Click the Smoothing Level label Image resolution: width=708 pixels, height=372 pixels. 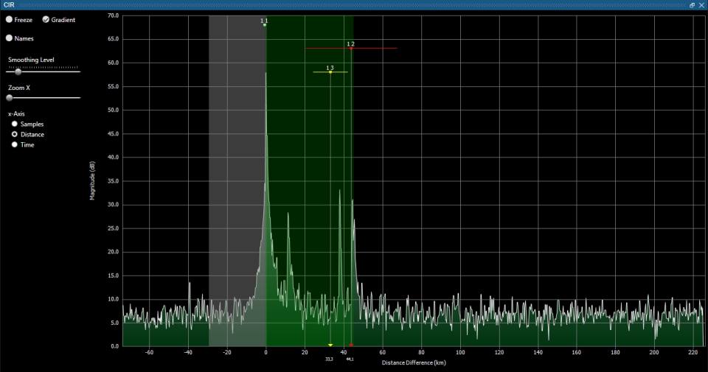[31, 60]
